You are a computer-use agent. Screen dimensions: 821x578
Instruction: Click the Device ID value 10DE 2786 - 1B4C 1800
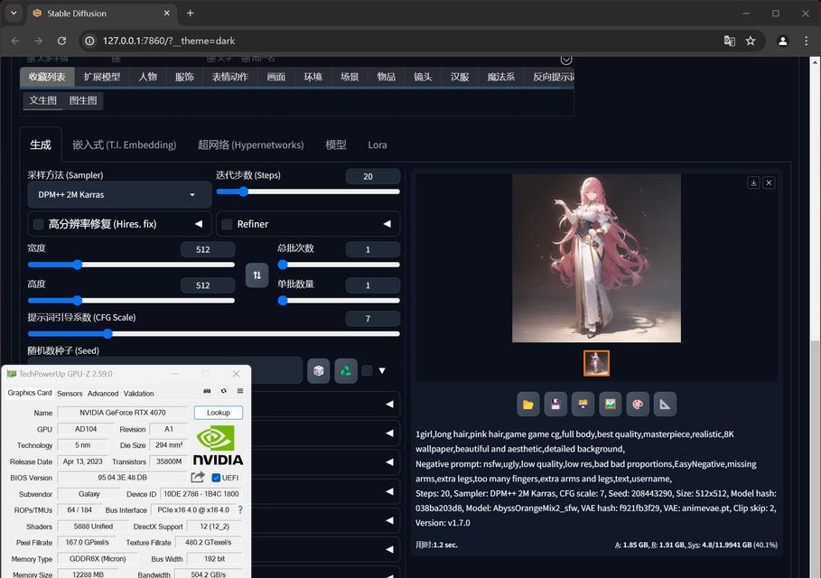point(201,494)
